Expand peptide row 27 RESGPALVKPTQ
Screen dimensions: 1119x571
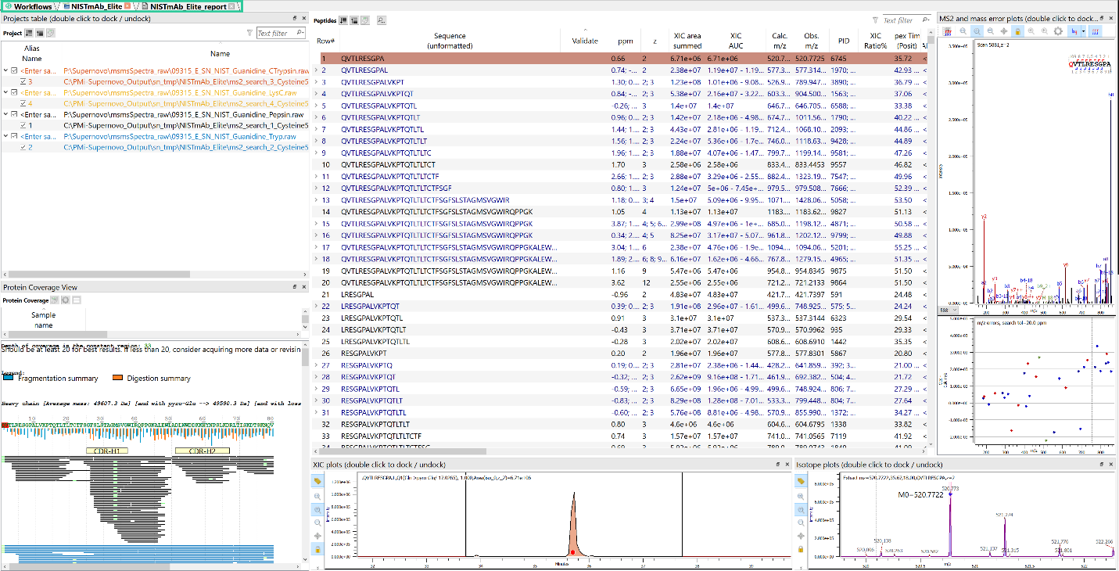[317, 365]
